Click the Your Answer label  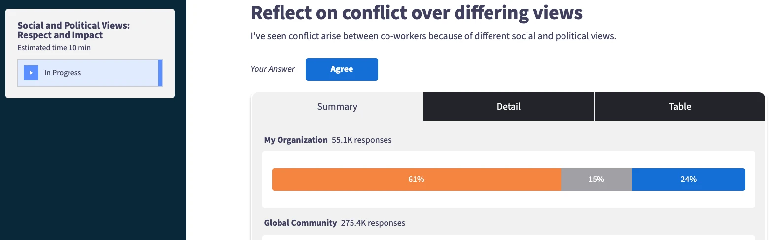273,69
